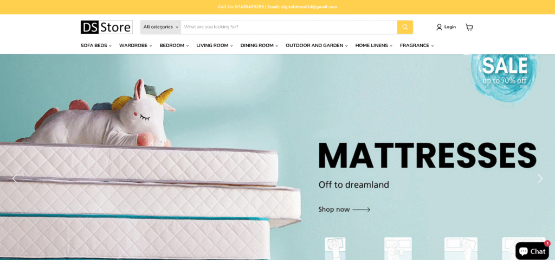Click the Login text link
The height and width of the screenshot is (260, 555).
(x=450, y=27)
